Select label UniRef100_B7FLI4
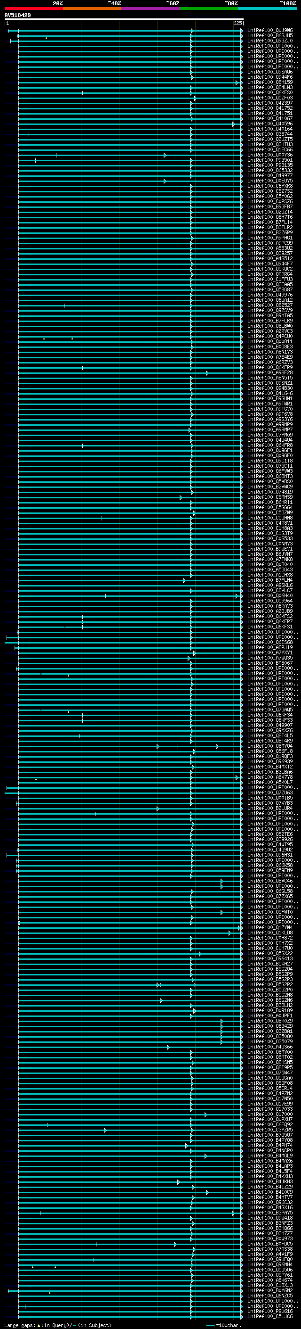This screenshot has width=301, height=1329. click(x=269, y=223)
